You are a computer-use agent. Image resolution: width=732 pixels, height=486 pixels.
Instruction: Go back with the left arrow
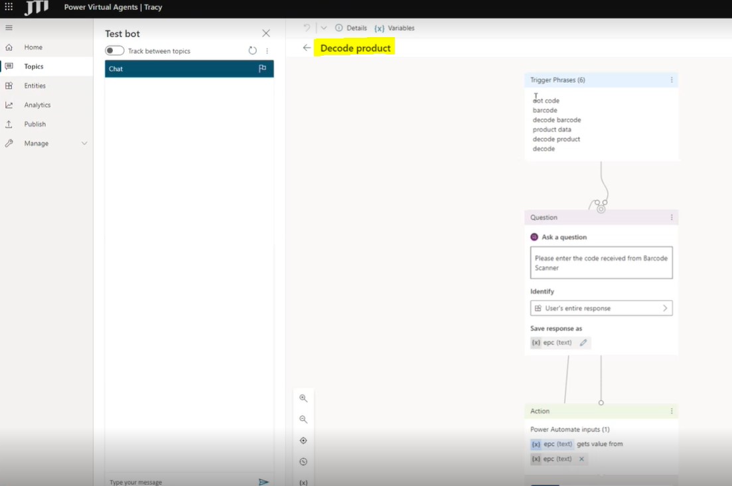pos(307,48)
